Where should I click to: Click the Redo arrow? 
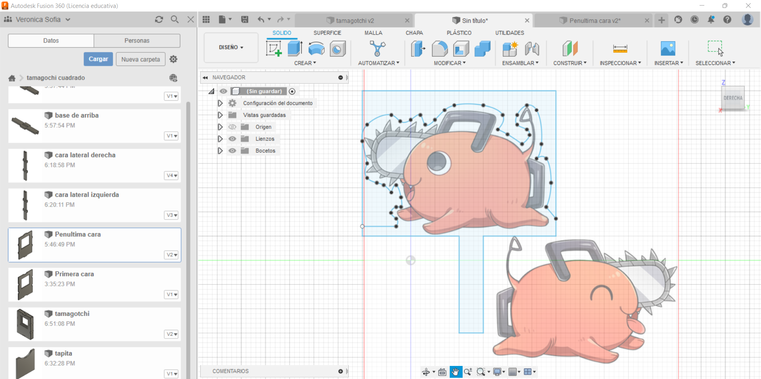[x=281, y=19]
